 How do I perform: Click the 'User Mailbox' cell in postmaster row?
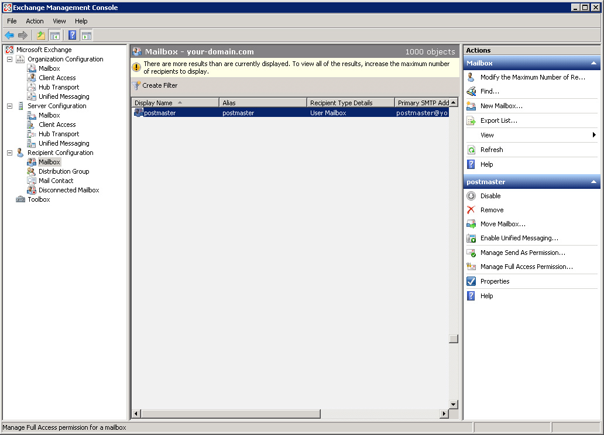coord(328,113)
